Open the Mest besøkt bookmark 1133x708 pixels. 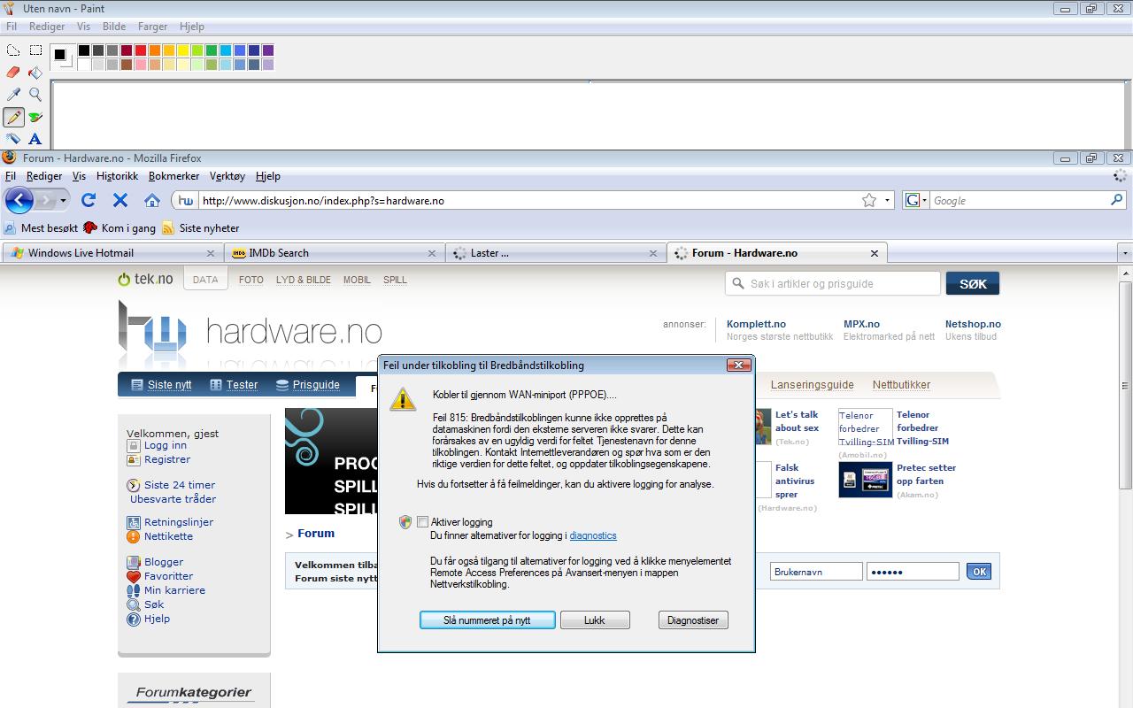[42, 228]
